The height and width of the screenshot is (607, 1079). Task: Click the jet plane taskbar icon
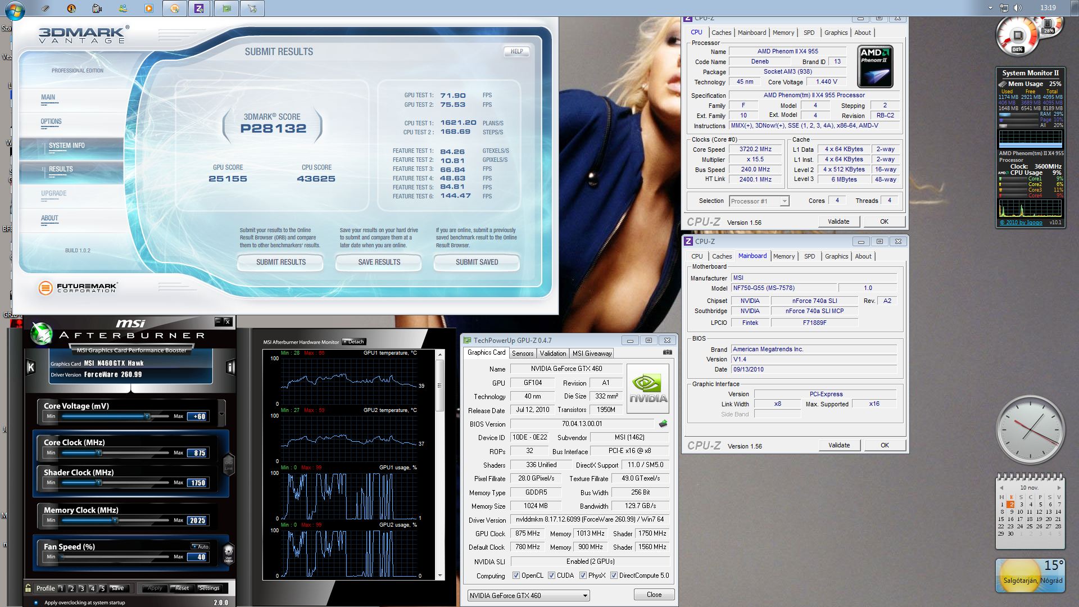(252, 8)
